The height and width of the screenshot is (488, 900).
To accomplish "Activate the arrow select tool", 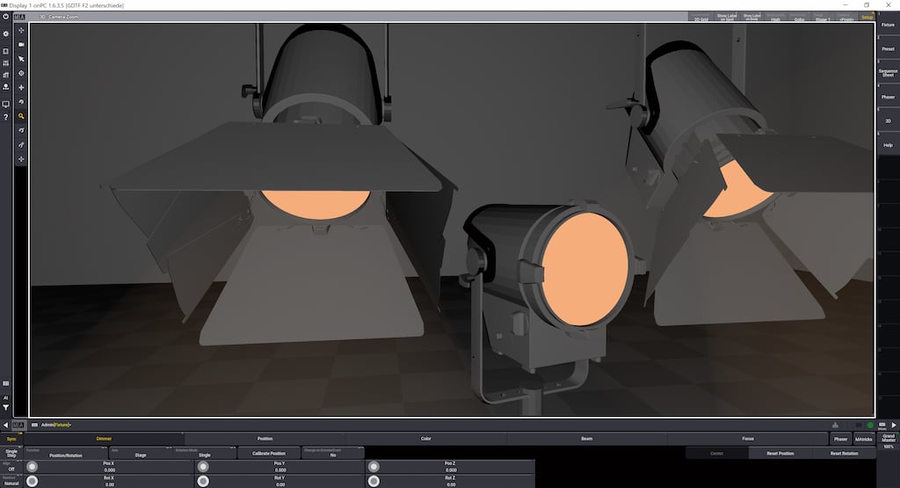I will point(21,59).
